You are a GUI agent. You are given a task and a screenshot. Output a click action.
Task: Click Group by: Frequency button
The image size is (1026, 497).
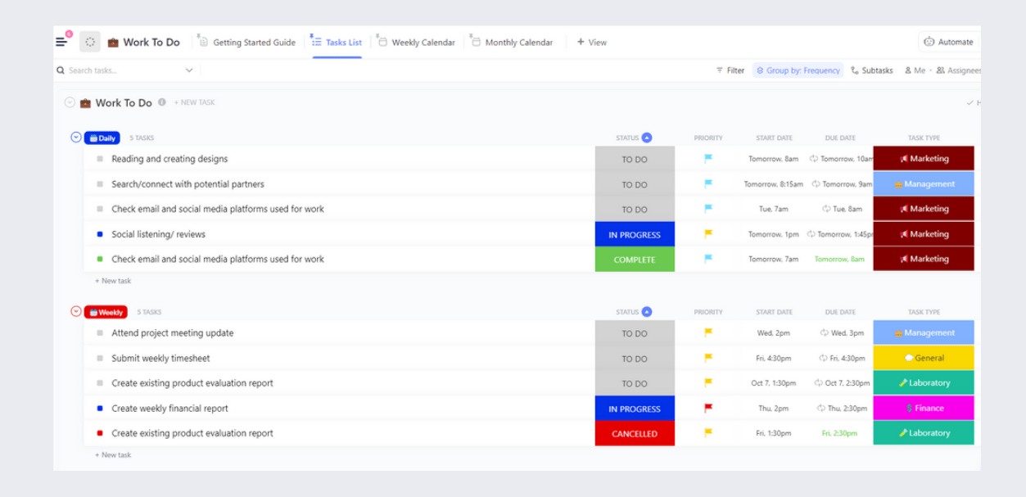(x=798, y=70)
